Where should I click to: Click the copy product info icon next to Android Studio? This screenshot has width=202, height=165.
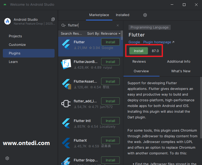click(x=53, y=19)
